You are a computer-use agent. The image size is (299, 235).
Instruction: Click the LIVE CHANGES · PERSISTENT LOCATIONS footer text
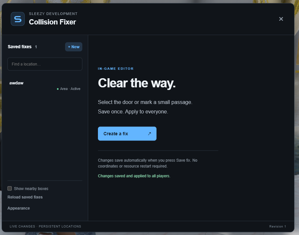point(45,227)
